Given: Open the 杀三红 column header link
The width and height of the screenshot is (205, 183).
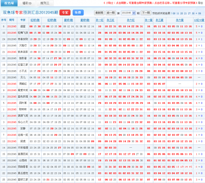Looking at the screenshot, I should (x=110, y=20).
